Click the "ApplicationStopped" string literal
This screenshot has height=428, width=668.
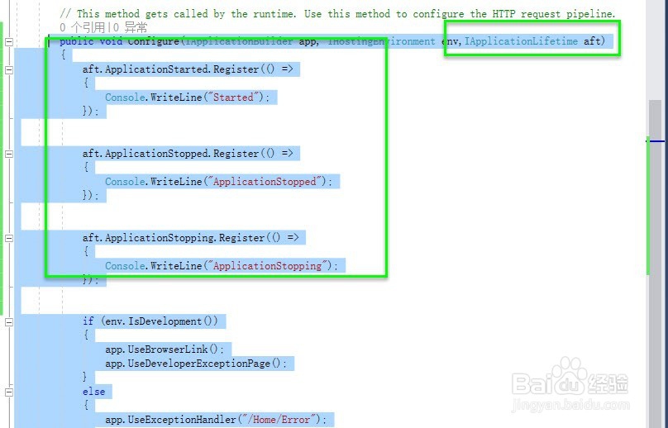pos(264,182)
